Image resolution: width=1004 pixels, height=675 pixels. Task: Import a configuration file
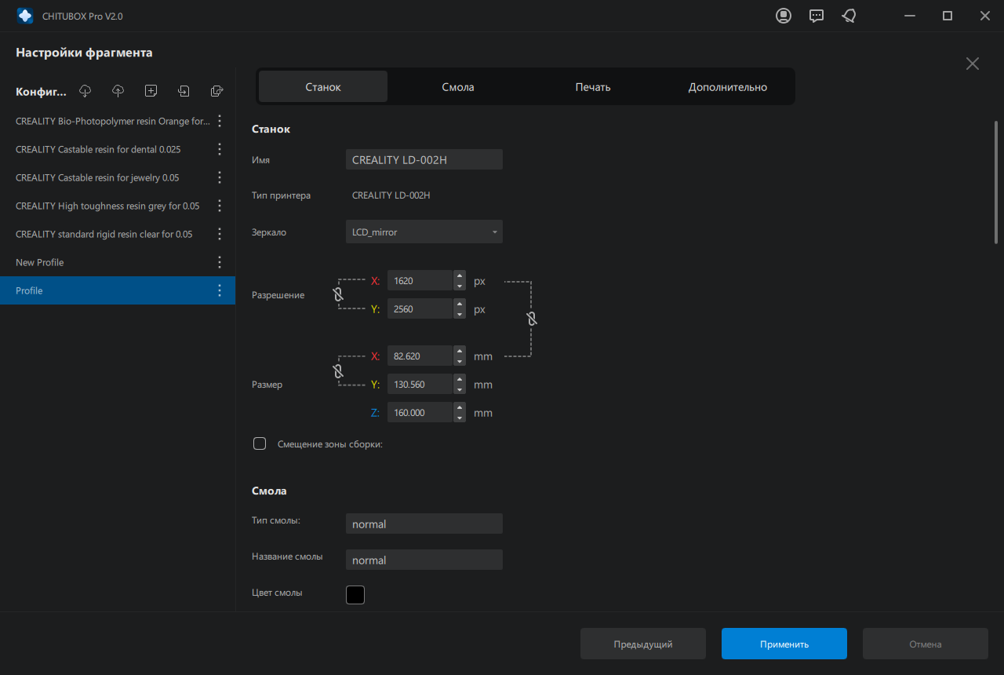184,91
